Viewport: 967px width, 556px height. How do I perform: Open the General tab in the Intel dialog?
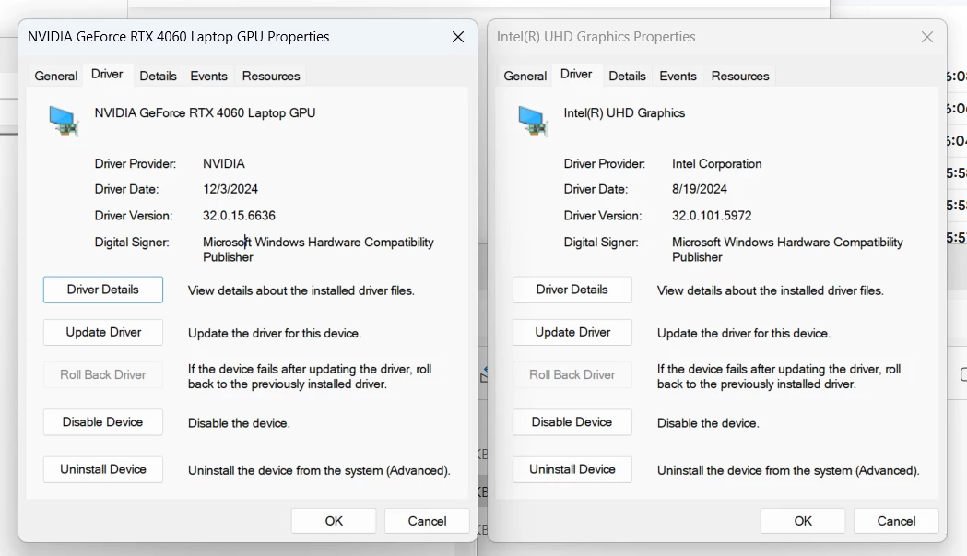tap(525, 76)
